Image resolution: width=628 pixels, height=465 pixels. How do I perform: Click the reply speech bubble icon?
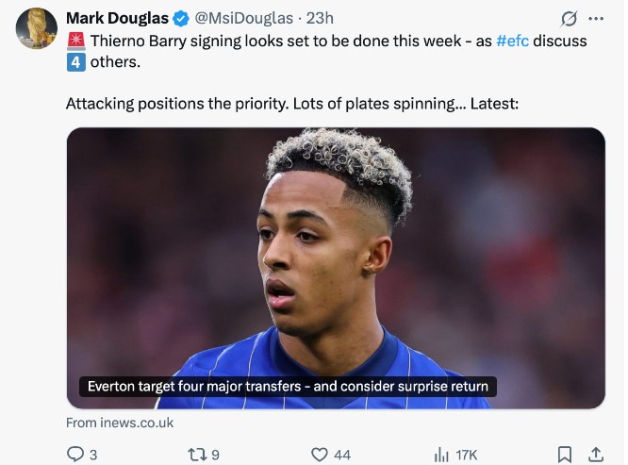tap(75, 455)
